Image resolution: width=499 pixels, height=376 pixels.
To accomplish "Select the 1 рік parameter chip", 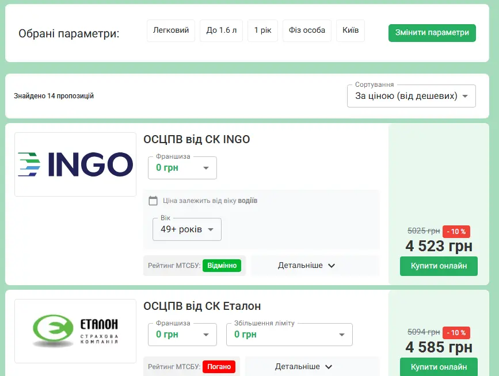I will (262, 30).
